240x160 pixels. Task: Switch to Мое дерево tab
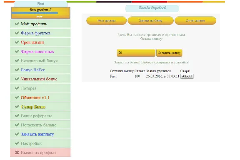click(106, 21)
